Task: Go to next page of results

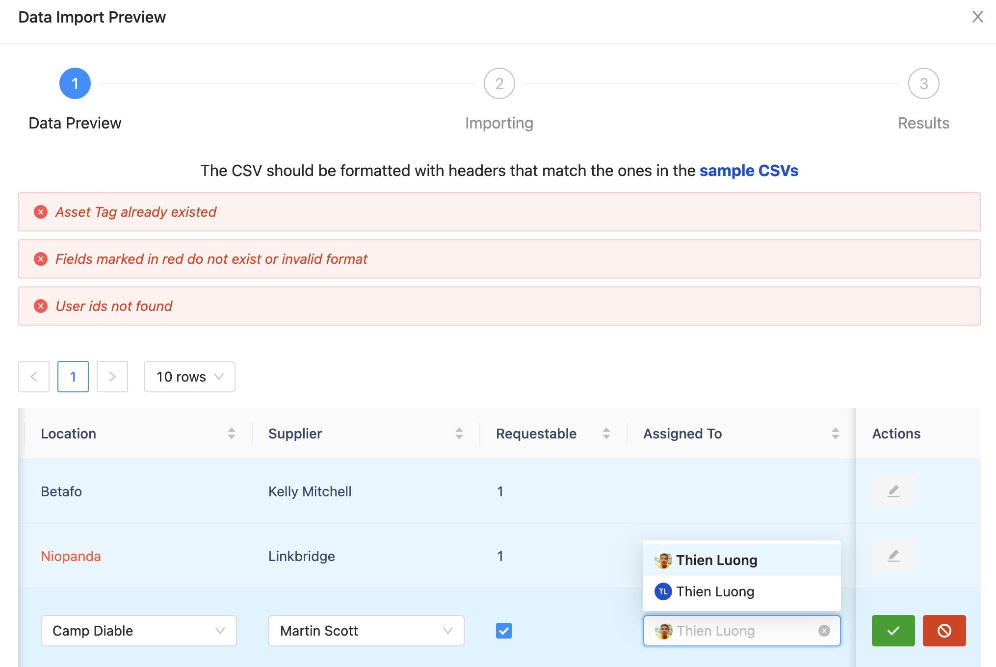Action: click(x=112, y=377)
